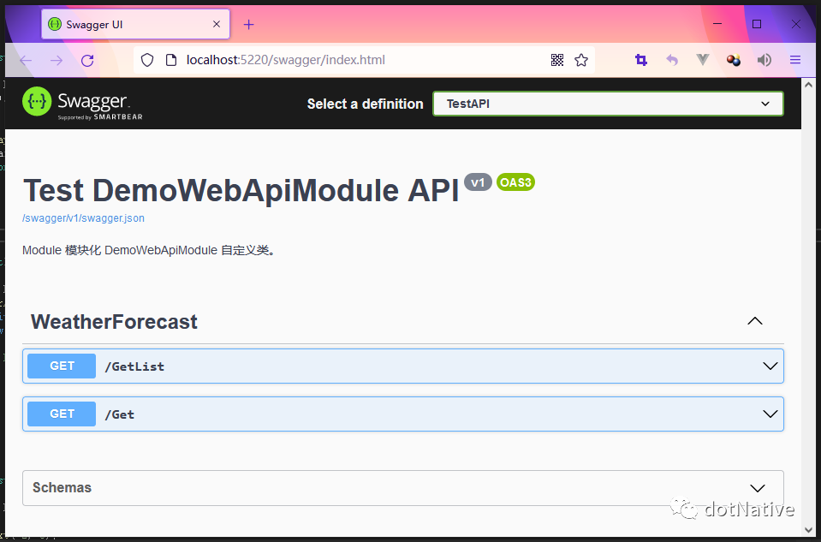Image resolution: width=821 pixels, height=542 pixels.
Task: Open the Vue devtools extension icon
Action: point(703,60)
